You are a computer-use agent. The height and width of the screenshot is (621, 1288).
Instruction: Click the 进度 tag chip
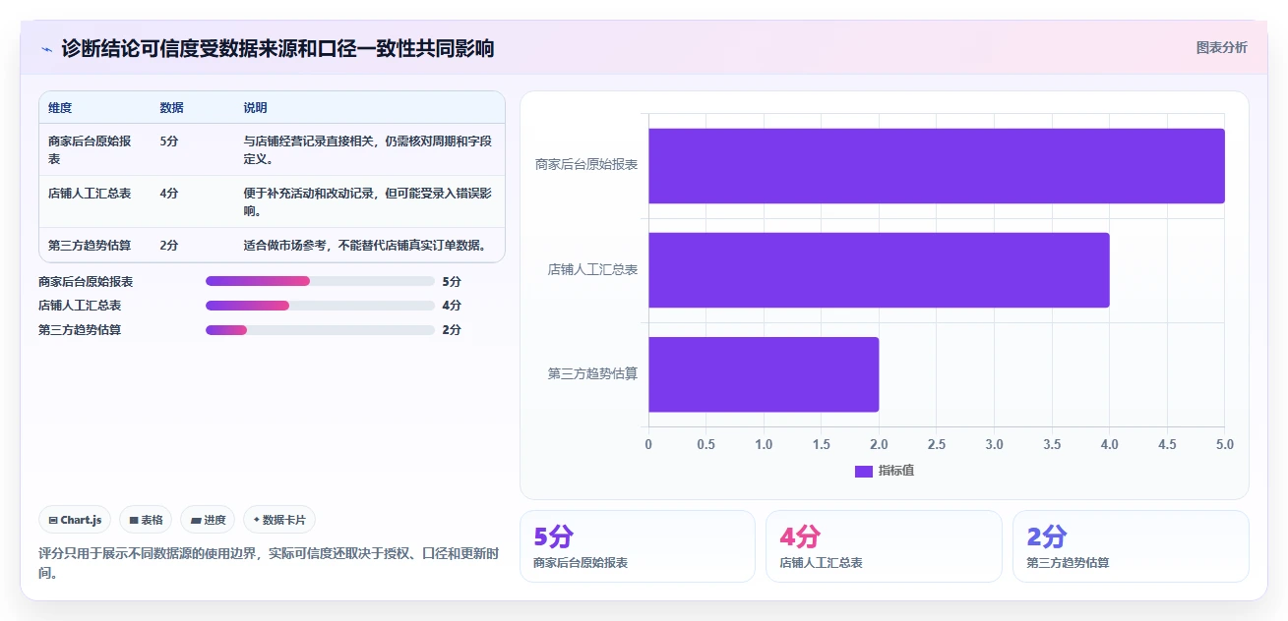208,520
